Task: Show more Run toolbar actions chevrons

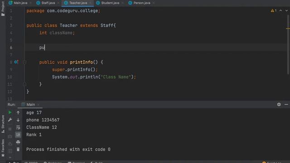Action: point(10,158)
